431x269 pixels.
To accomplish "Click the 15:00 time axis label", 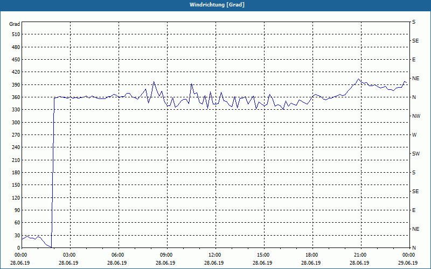I will click(x=264, y=255).
